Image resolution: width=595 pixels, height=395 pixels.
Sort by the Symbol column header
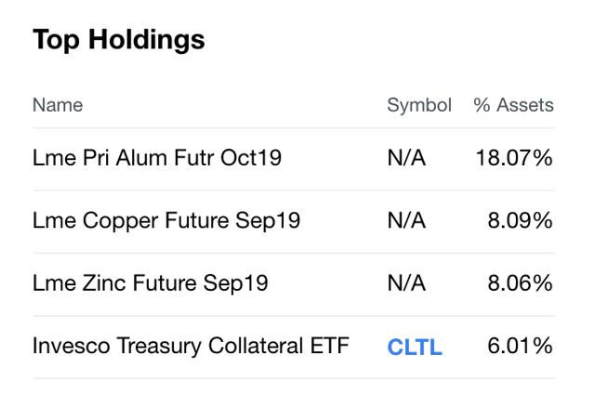click(x=419, y=105)
